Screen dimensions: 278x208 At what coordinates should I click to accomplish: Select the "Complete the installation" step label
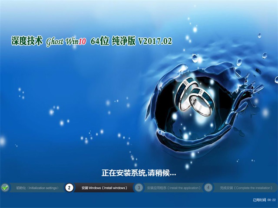pos(244,188)
